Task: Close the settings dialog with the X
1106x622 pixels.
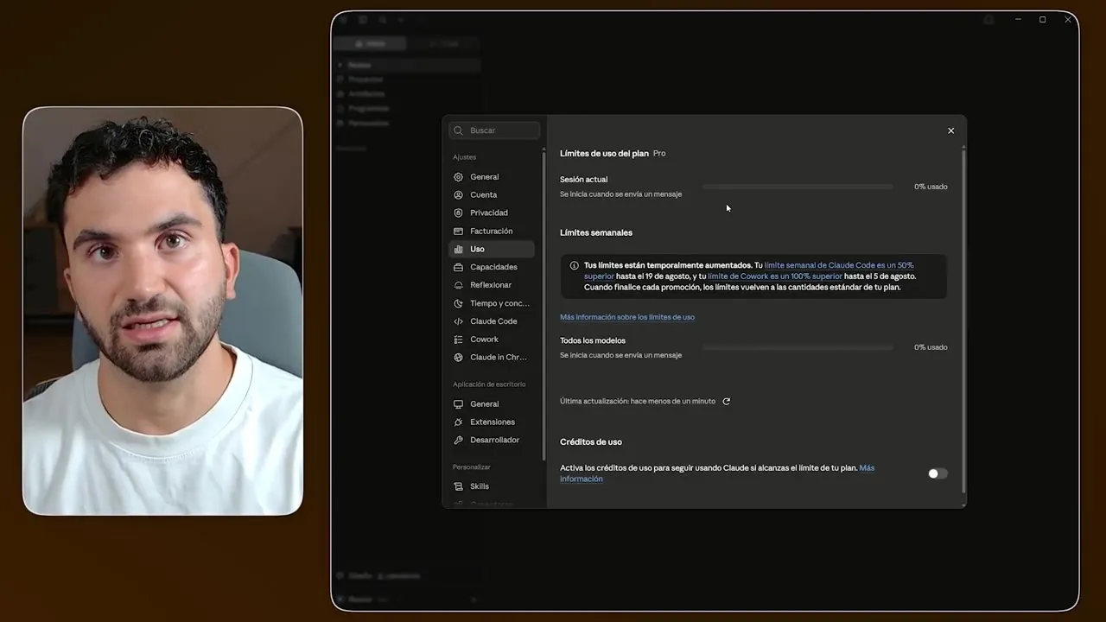Action: coord(951,131)
